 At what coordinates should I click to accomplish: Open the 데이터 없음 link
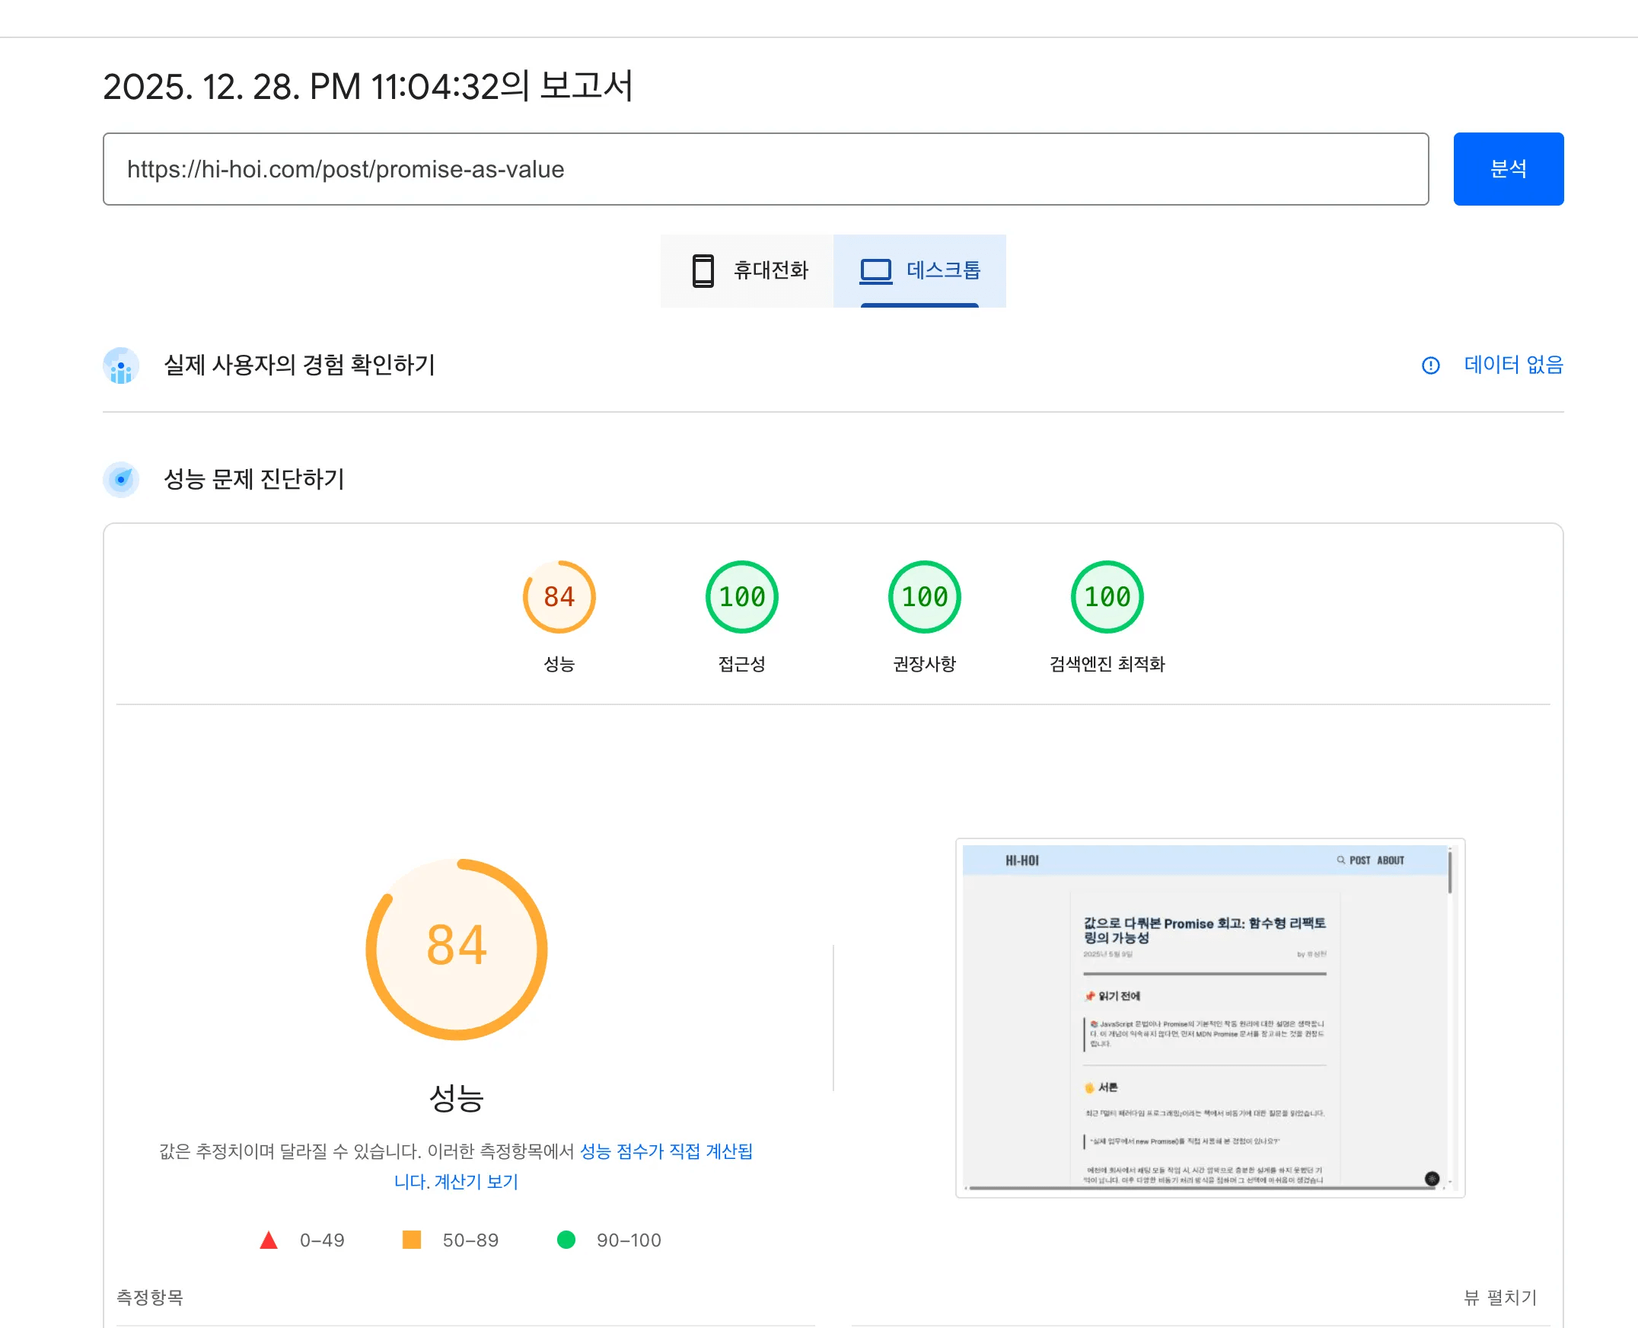pyautogui.click(x=1512, y=365)
